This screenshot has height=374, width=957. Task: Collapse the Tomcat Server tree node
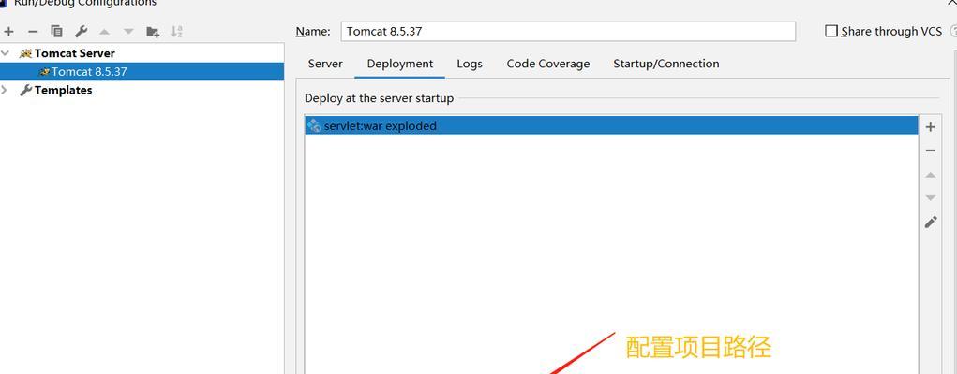click(6, 53)
